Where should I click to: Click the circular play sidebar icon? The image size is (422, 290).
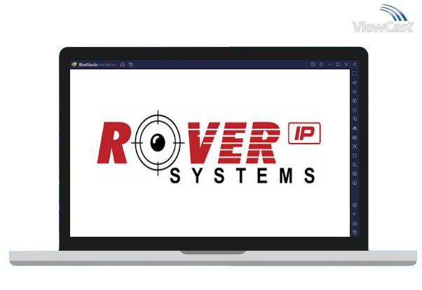click(355, 119)
